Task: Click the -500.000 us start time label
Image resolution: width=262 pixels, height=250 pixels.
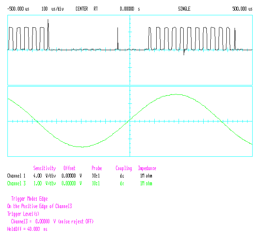Action: click(x=18, y=9)
